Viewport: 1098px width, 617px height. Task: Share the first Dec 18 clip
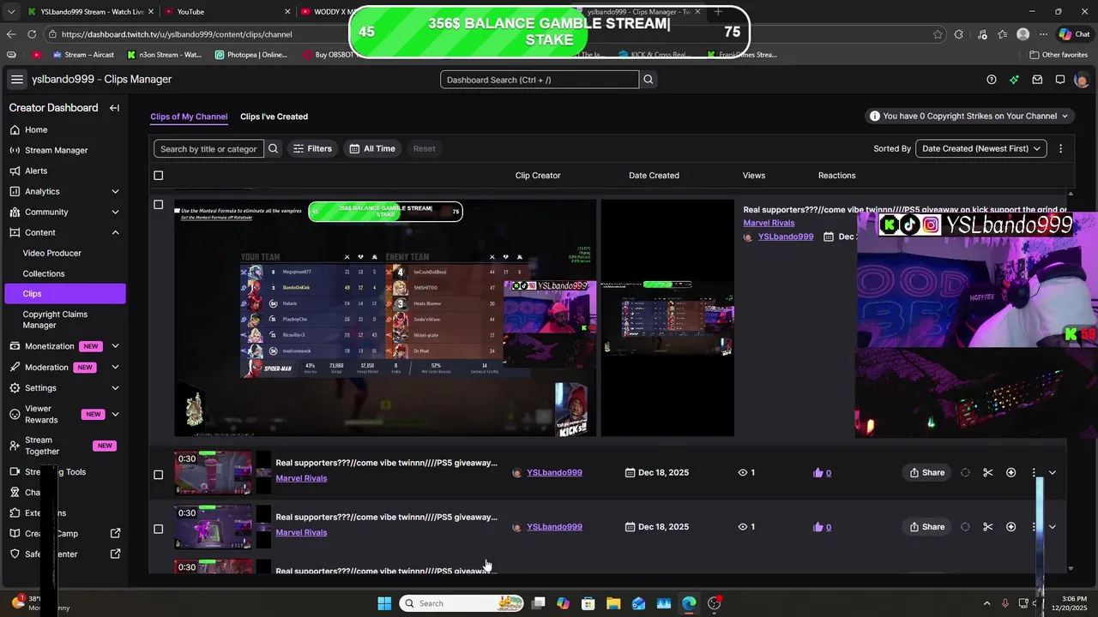pos(927,472)
